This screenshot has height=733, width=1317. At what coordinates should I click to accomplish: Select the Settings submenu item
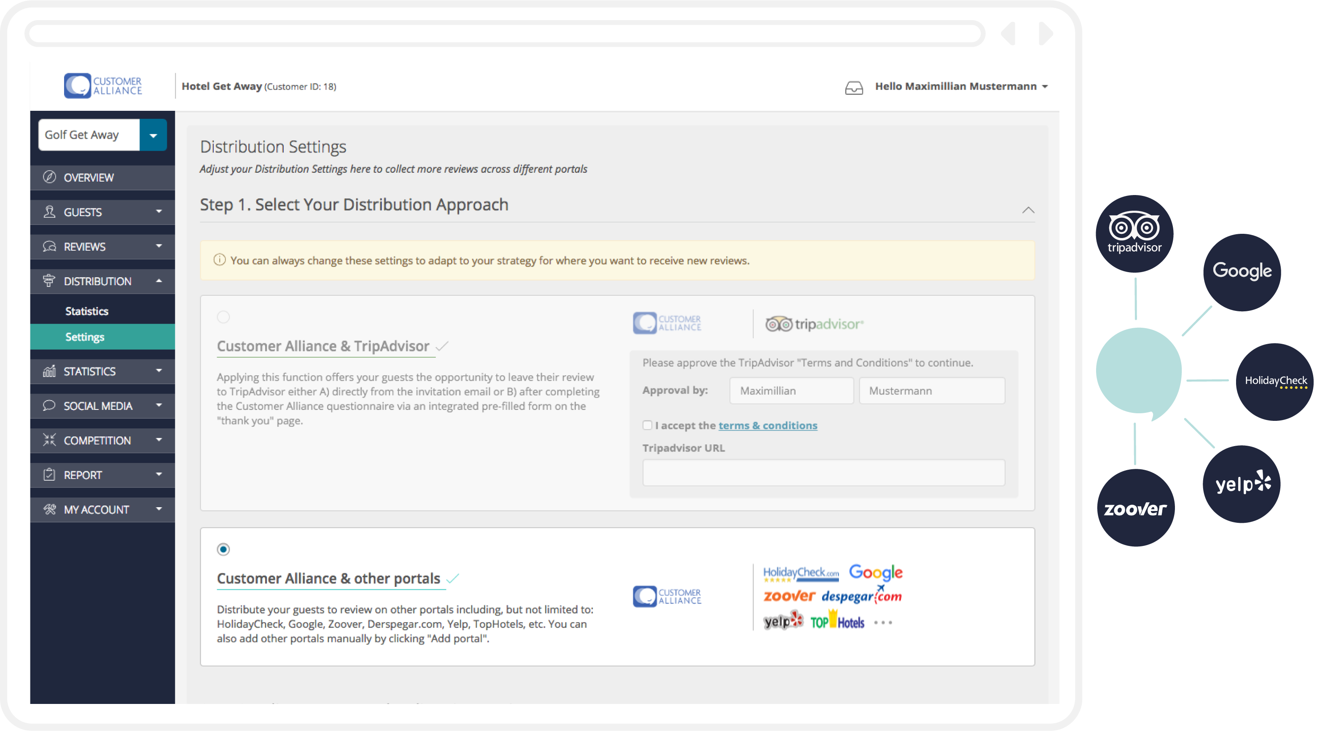pos(102,337)
